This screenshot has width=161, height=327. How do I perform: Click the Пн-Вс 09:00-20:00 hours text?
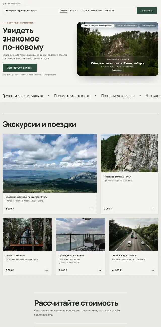pos(13,4)
